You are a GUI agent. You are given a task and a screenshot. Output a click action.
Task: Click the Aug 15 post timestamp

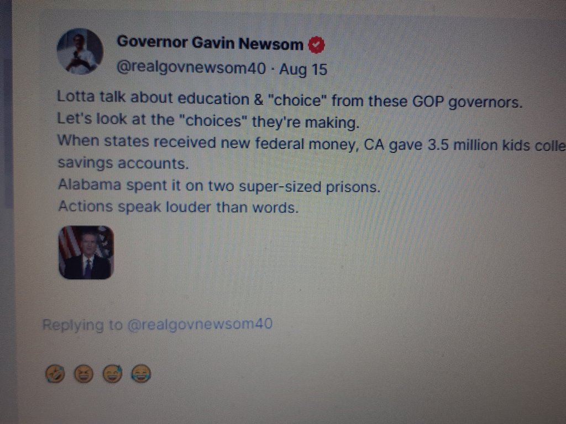[303, 69]
